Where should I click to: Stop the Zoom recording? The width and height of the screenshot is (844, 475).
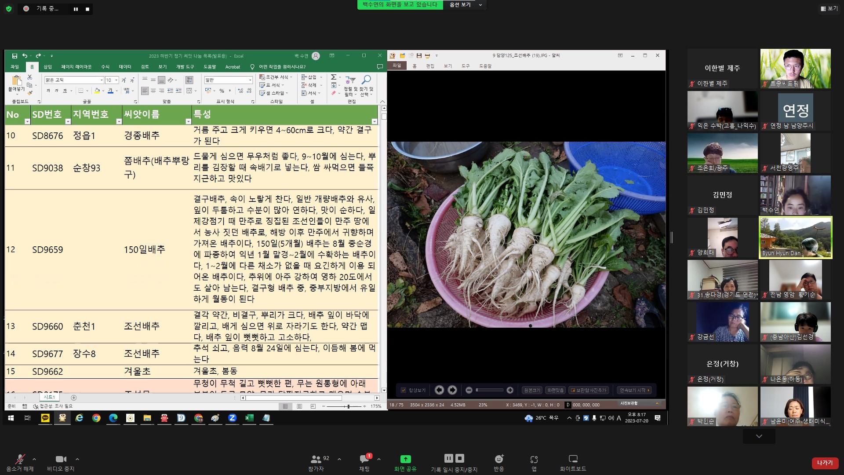click(x=460, y=458)
